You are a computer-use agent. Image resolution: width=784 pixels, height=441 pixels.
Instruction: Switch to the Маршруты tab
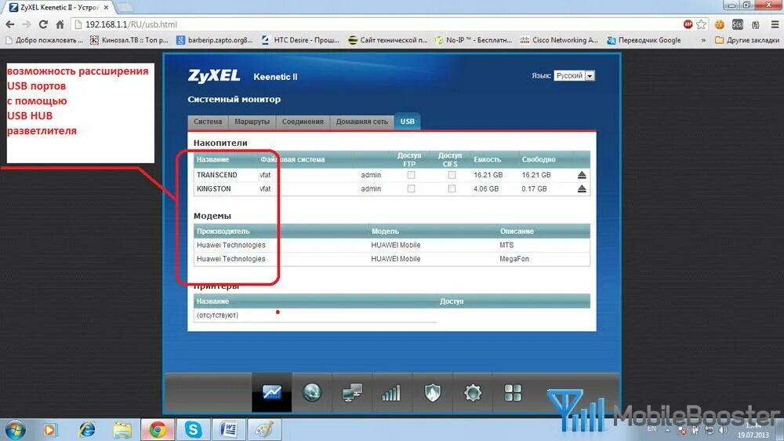tap(252, 122)
